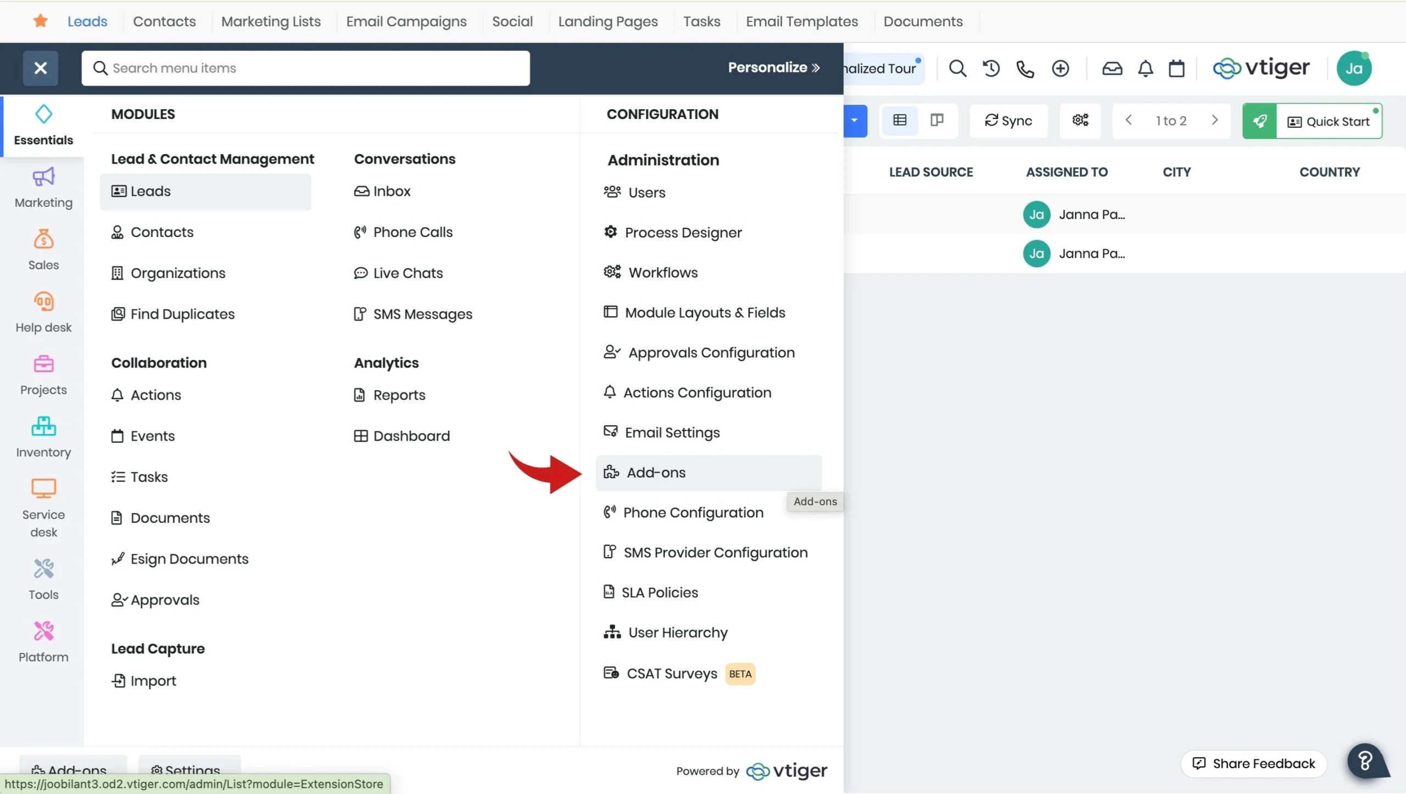The width and height of the screenshot is (1406, 794).
Task: Open the Marketing sidebar category
Action: (x=43, y=188)
